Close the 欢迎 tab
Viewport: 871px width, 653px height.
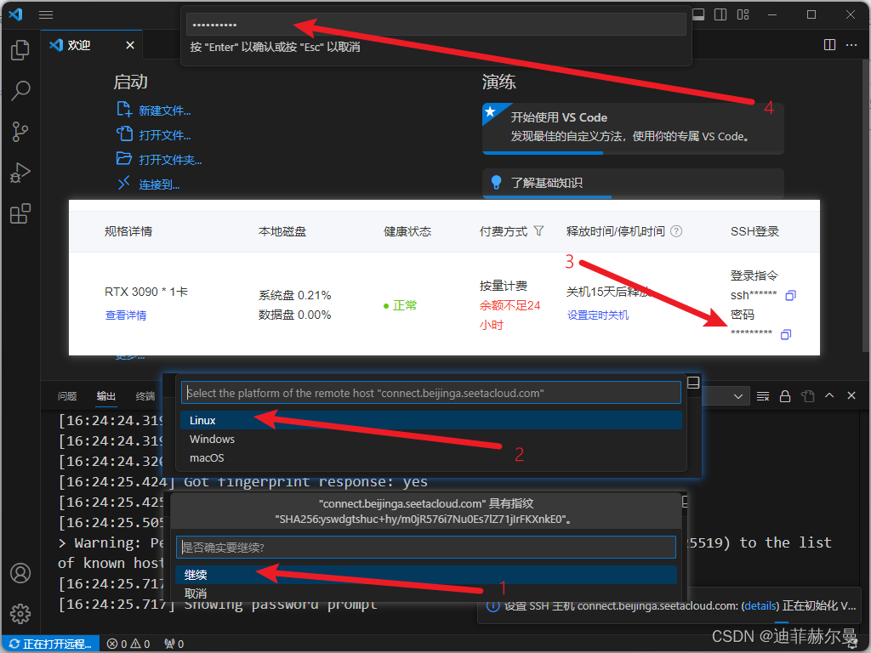tap(130, 45)
